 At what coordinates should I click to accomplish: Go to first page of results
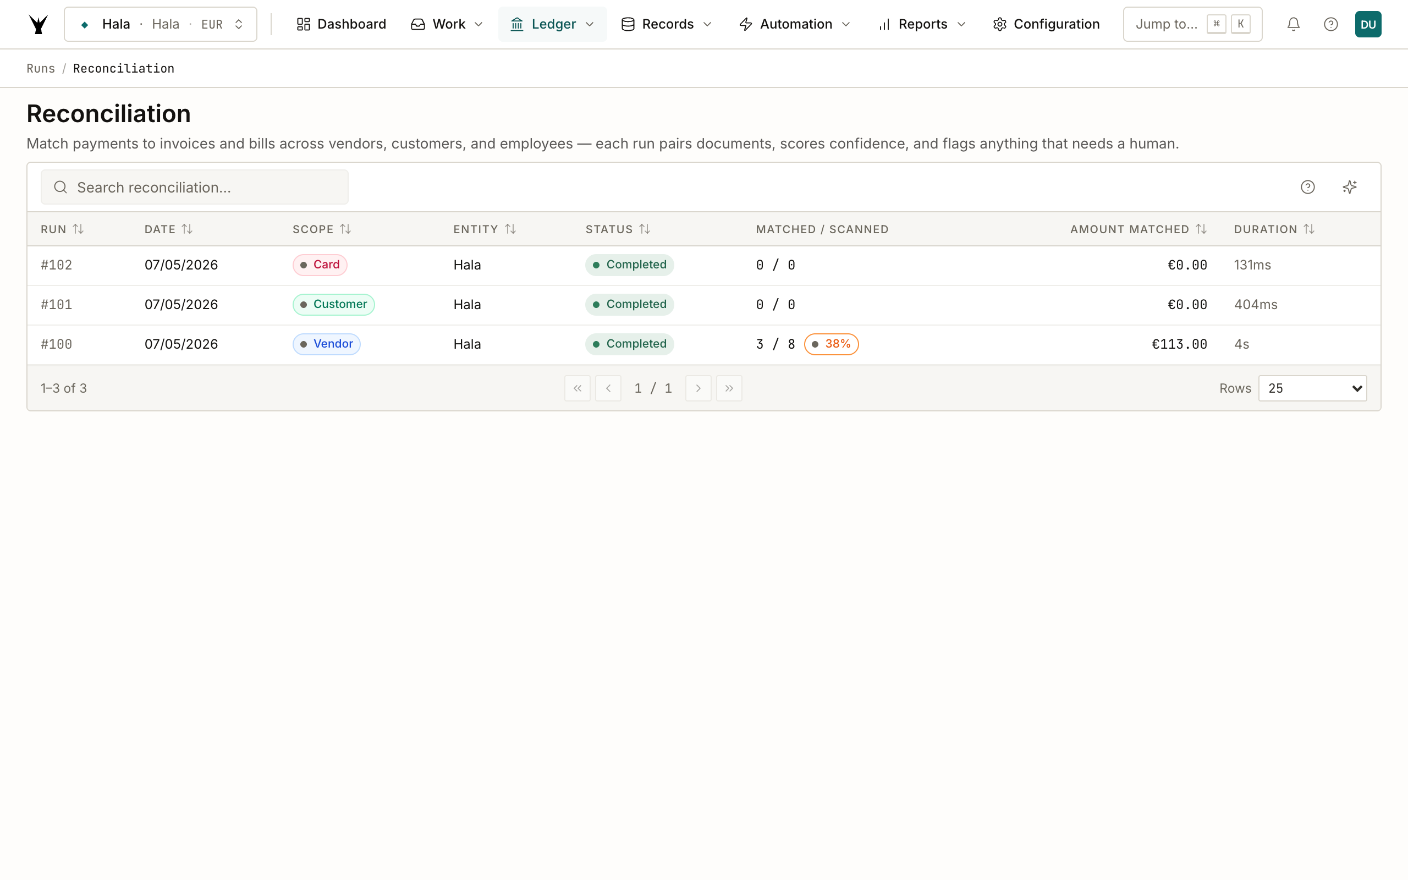(577, 388)
